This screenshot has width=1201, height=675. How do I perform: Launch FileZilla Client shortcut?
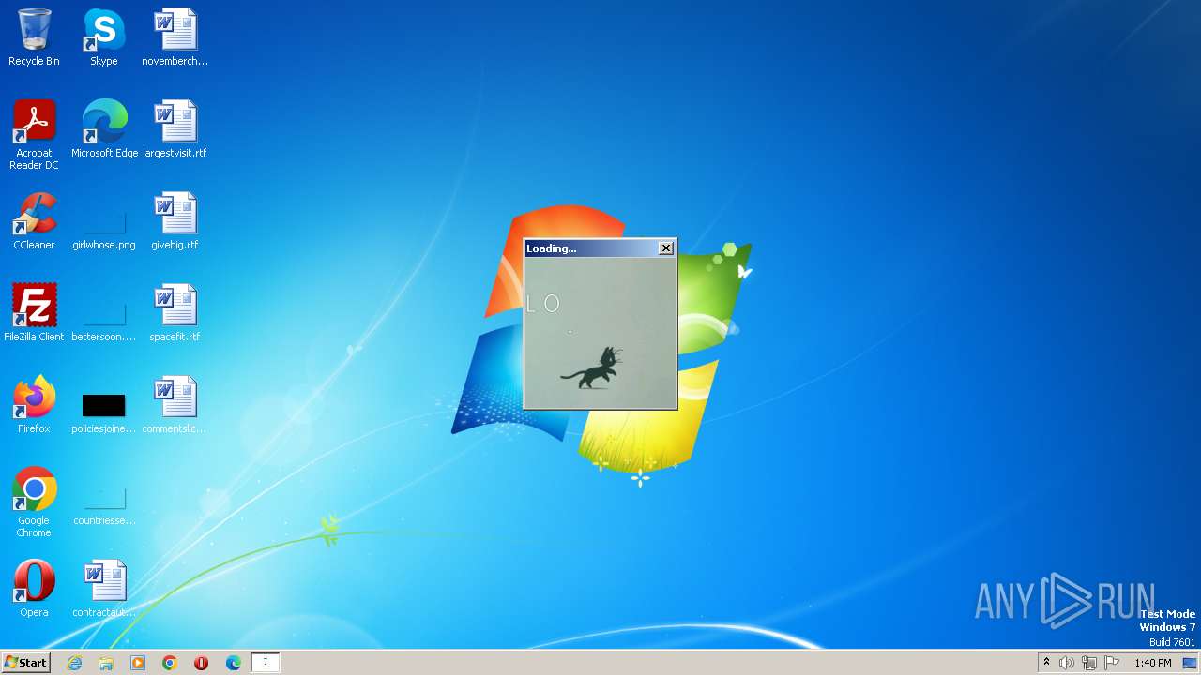34,313
